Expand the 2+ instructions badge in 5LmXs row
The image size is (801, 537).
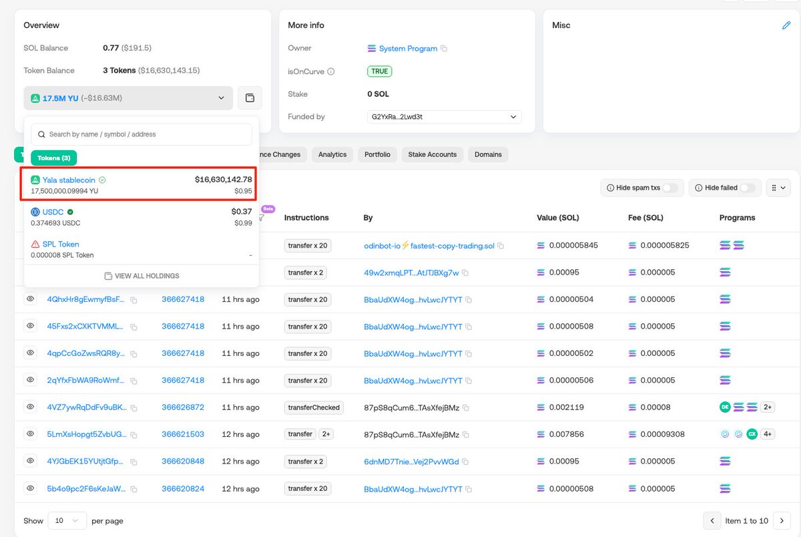click(326, 434)
